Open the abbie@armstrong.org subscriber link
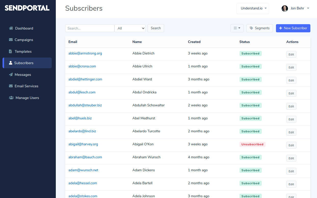 click(x=85, y=53)
